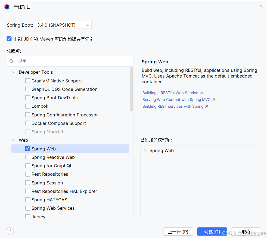267x238 pixels.
Task: Check Spring HATEOAS dependency
Action: coord(27,200)
